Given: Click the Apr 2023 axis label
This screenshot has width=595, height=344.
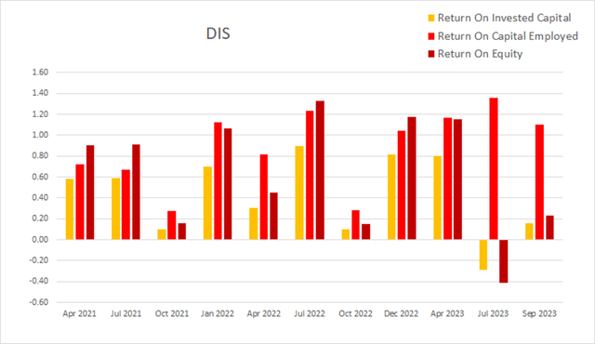Looking at the screenshot, I should pyautogui.click(x=447, y=313).
